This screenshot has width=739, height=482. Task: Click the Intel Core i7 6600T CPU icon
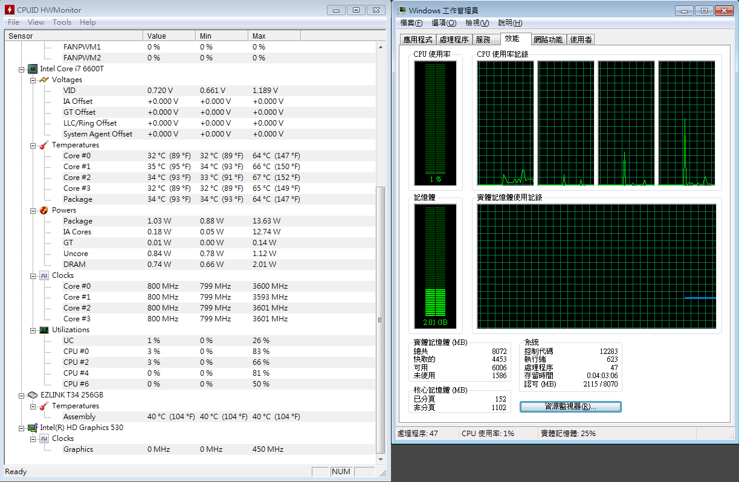pos(33,69)
